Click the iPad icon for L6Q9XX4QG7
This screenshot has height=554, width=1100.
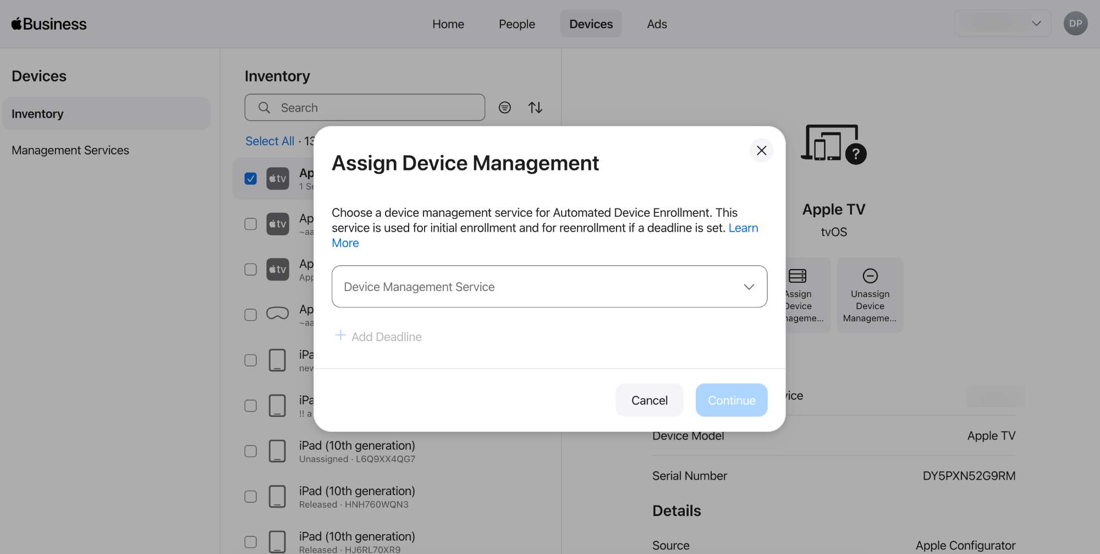click(x=277, y=451)
